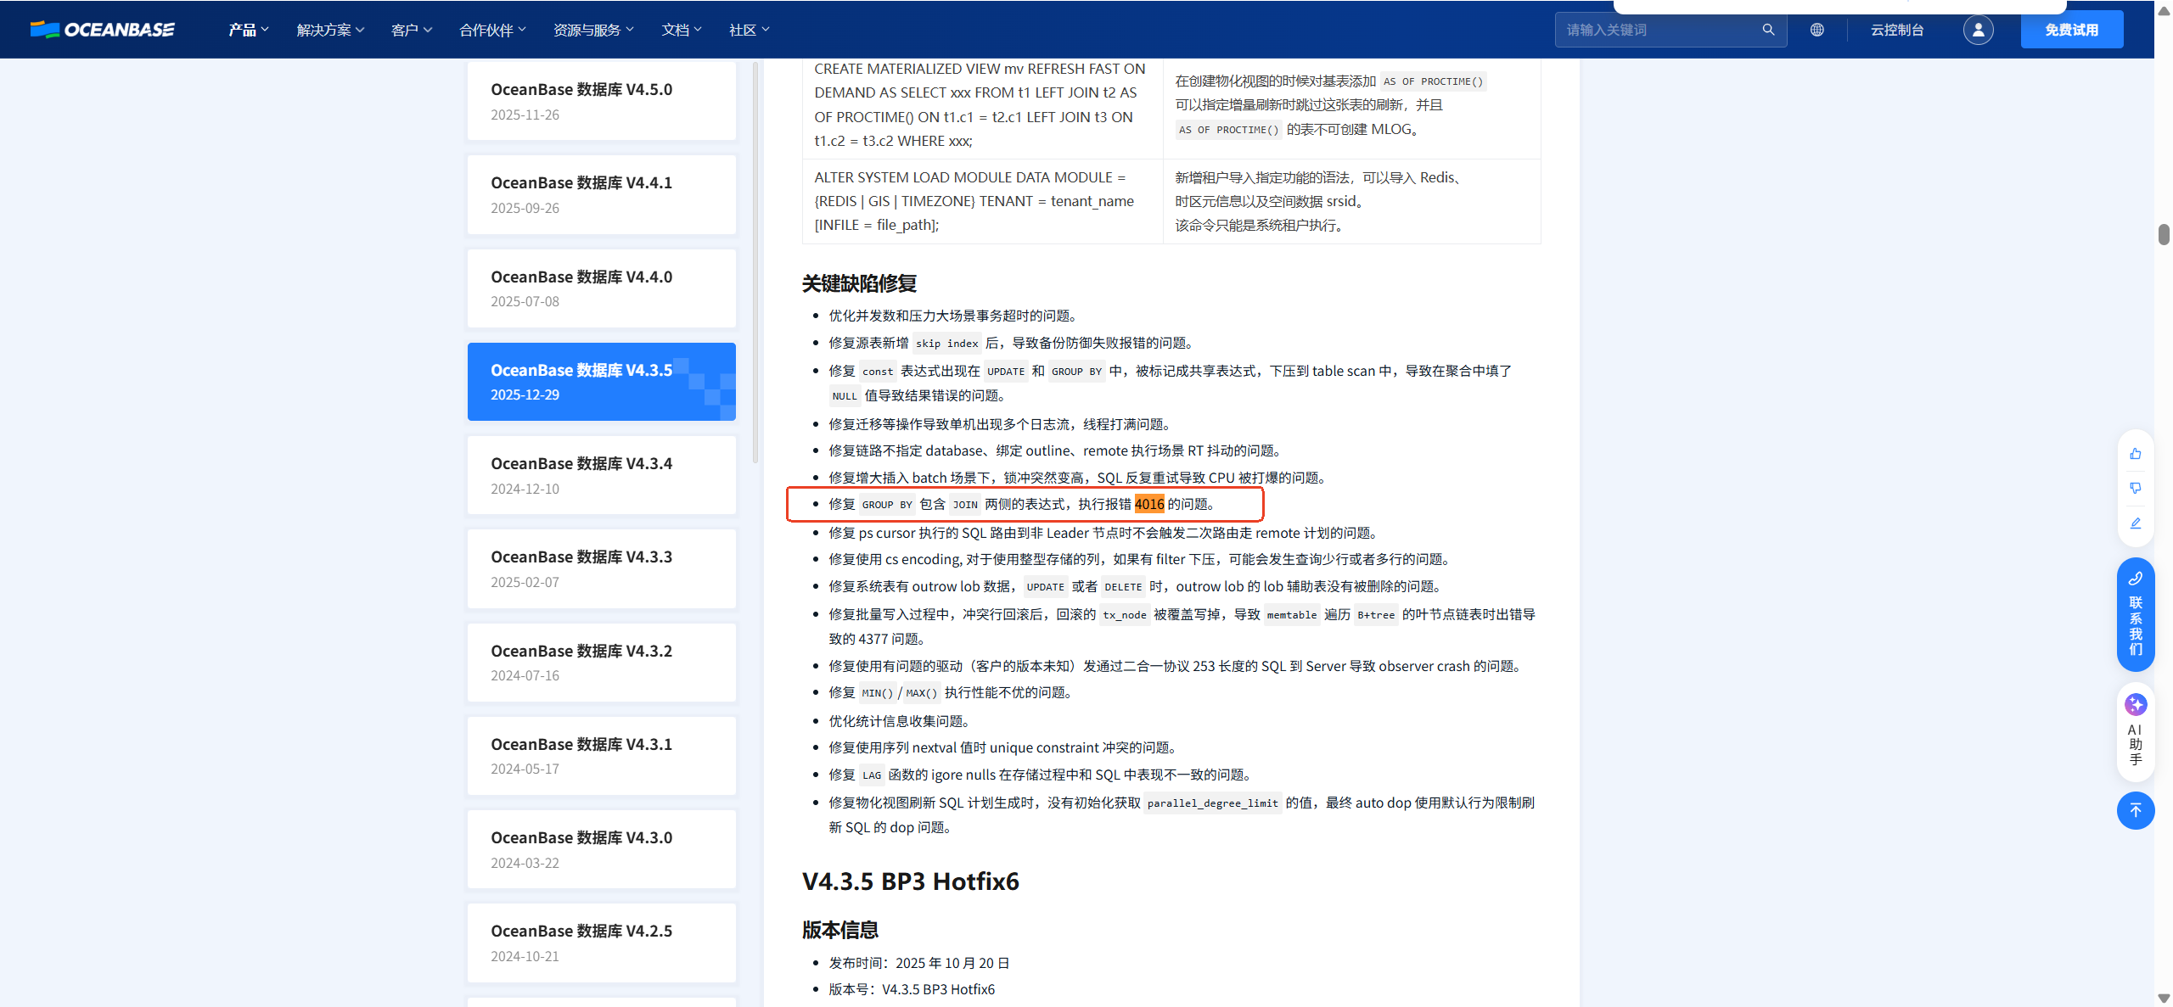Screen dimensions: 2173x1007
Task: Open the user account avatar
Action: point(1978,30)
